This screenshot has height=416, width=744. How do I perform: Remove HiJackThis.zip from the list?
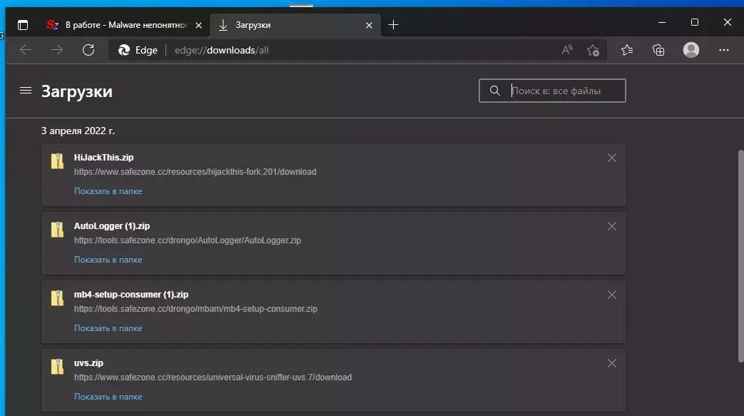pyautogui.click(x=612, y=158)
